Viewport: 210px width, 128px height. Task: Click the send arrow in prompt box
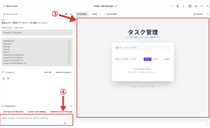[x=70, y=123]
